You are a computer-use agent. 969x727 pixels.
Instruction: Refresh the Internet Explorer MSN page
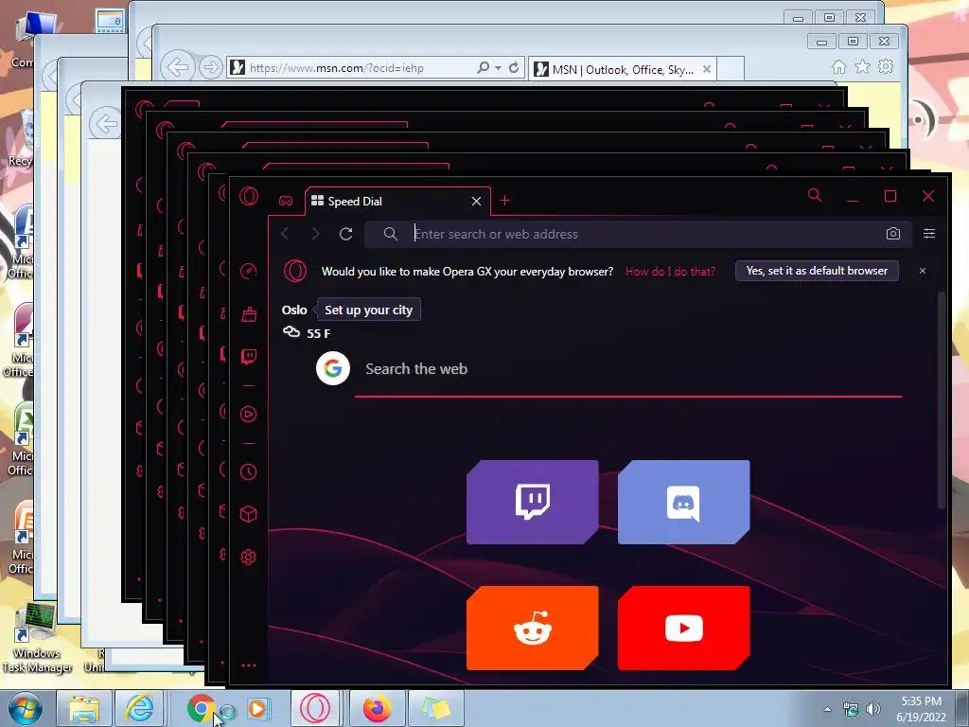point(514,67)
